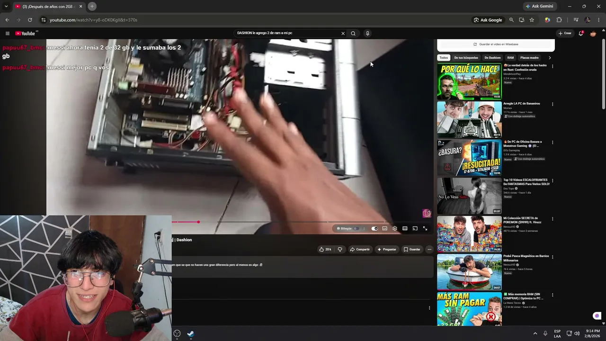Click Chrome back navigation arrow
The height and width of the screenshot is (341, 606).
(7, 20)
